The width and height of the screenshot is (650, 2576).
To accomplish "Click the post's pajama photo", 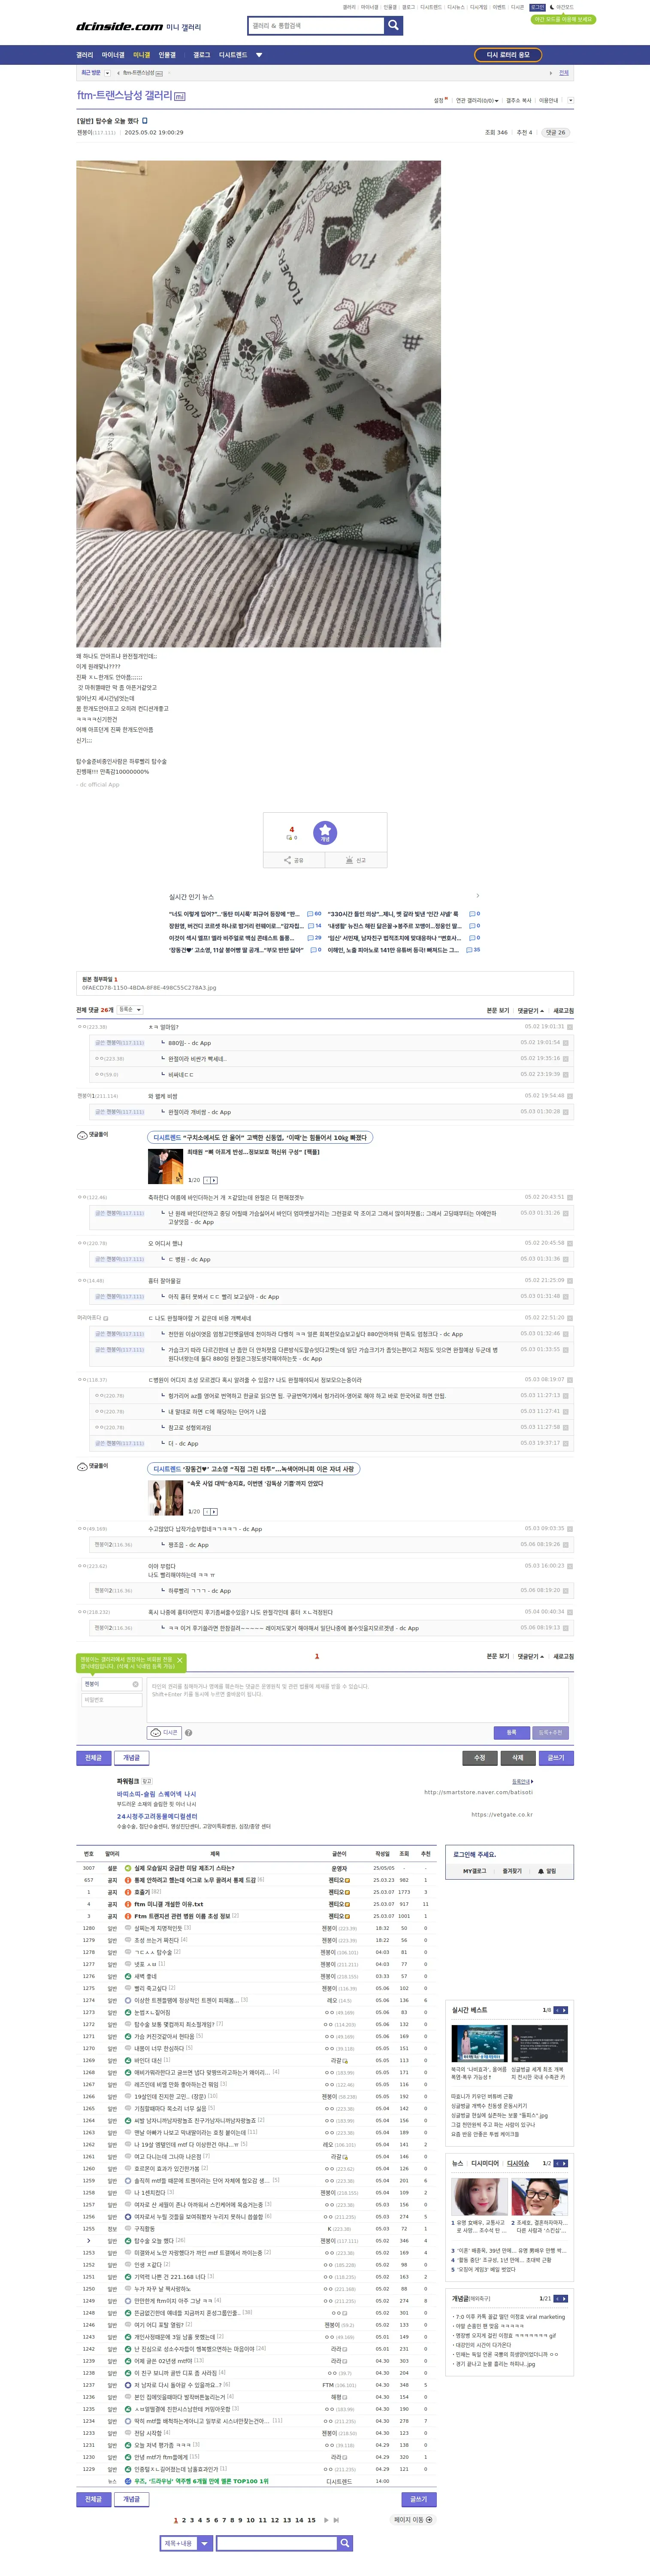I will coord(258,403).
